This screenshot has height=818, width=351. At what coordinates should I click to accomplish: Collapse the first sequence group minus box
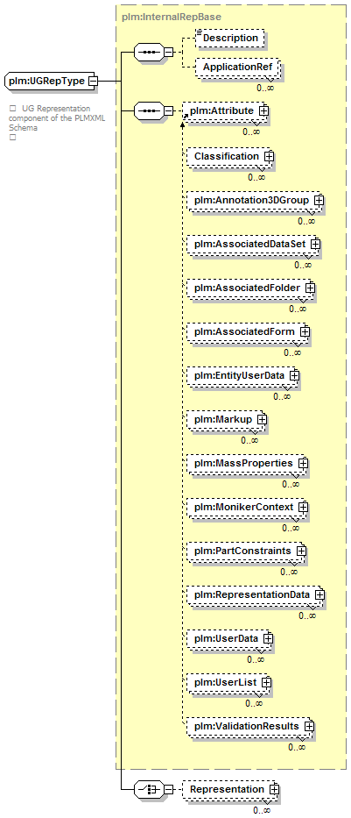click(x=168, y=53)
